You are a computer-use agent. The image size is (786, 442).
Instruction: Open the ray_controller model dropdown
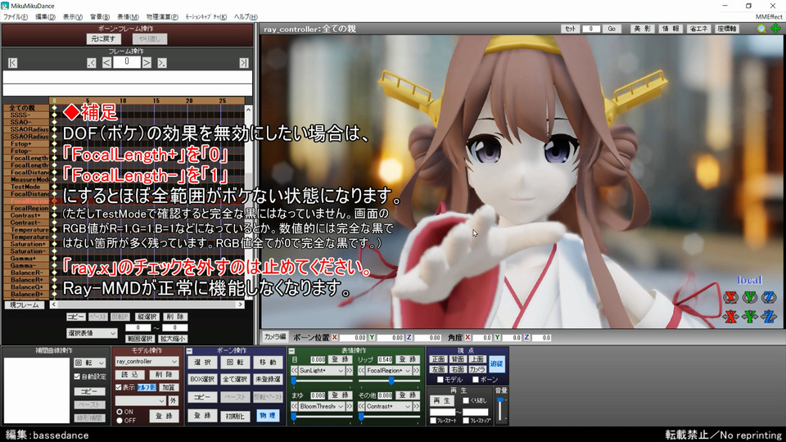(147, 361)
